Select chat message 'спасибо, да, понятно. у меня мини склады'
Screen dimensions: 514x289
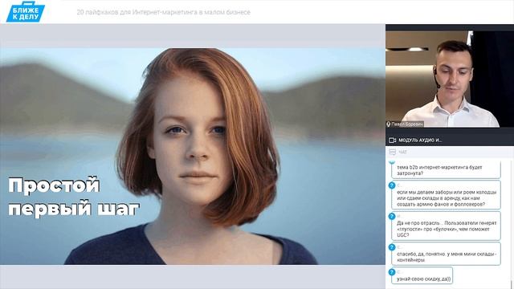(x=446, y=254)
